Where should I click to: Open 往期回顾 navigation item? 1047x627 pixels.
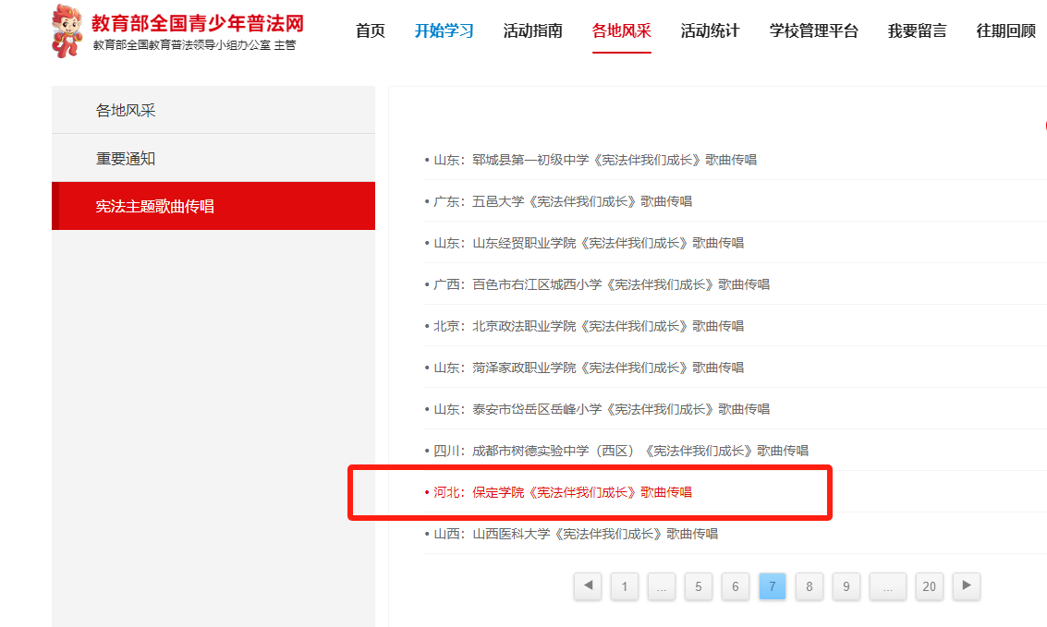coord(1005,31)
